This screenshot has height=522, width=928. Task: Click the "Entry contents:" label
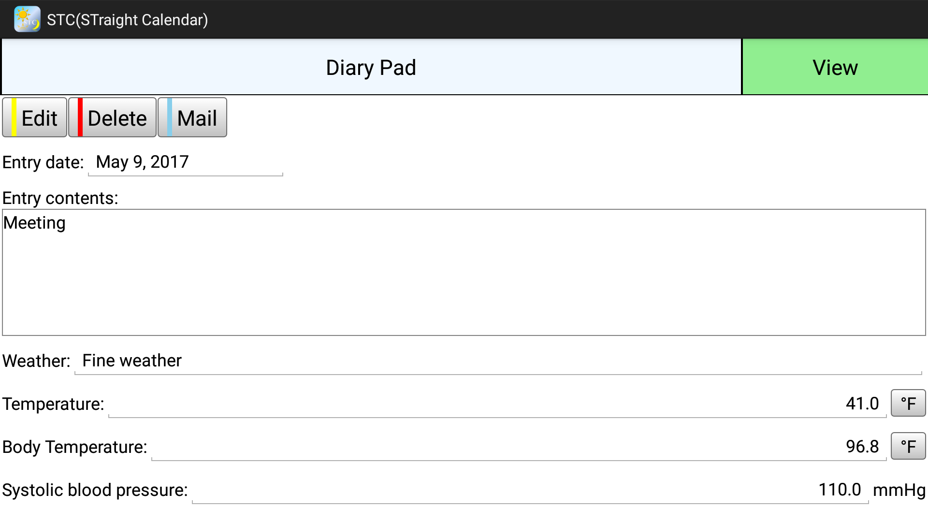(x=60, y=198)
